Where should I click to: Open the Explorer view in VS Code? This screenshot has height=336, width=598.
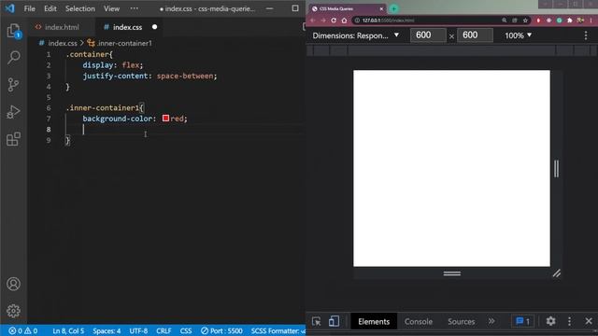point(14,31)
